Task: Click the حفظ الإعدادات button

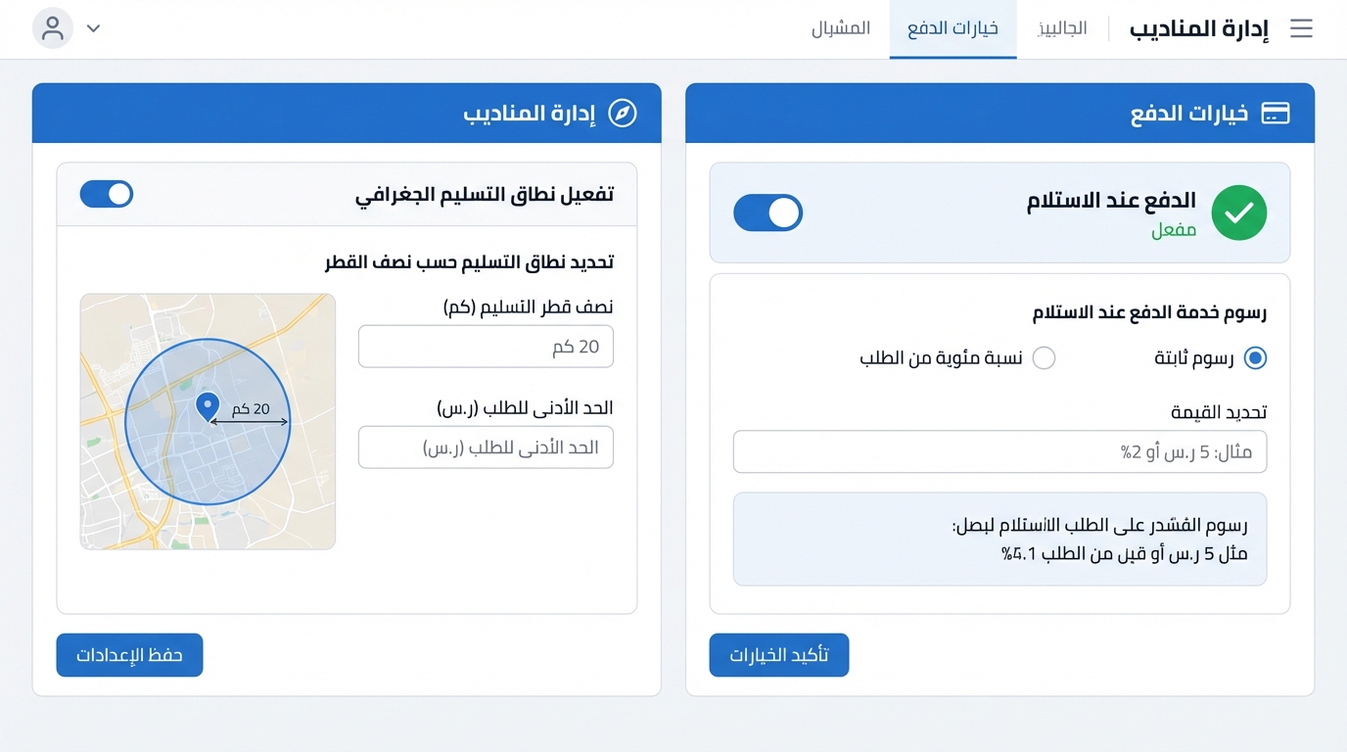Action: [129, 655]
